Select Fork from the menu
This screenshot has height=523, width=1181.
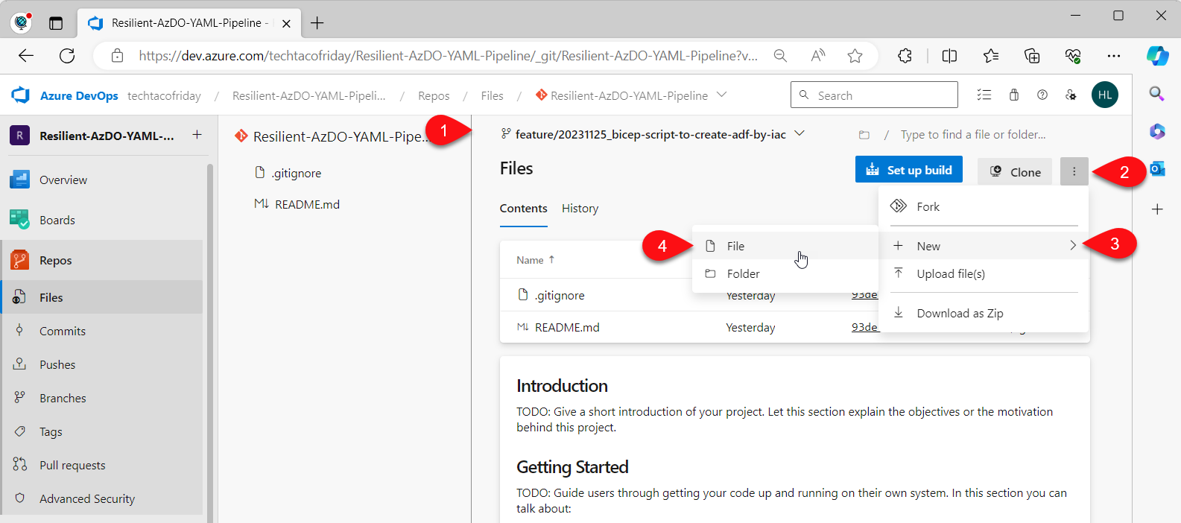click(x=984, y=206)
